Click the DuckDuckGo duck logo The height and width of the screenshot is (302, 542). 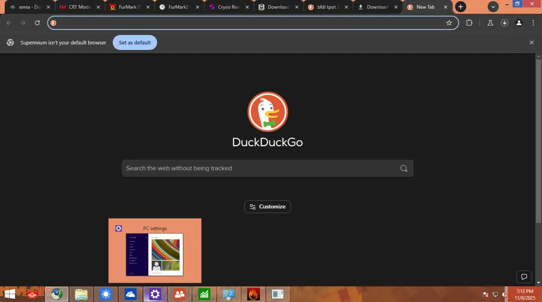[268, 112]
